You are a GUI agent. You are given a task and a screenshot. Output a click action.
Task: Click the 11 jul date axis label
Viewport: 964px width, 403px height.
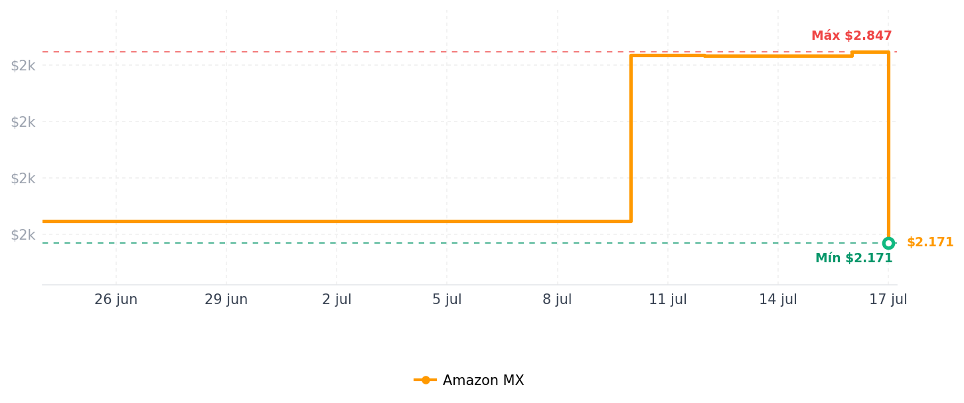click(668, 299)
